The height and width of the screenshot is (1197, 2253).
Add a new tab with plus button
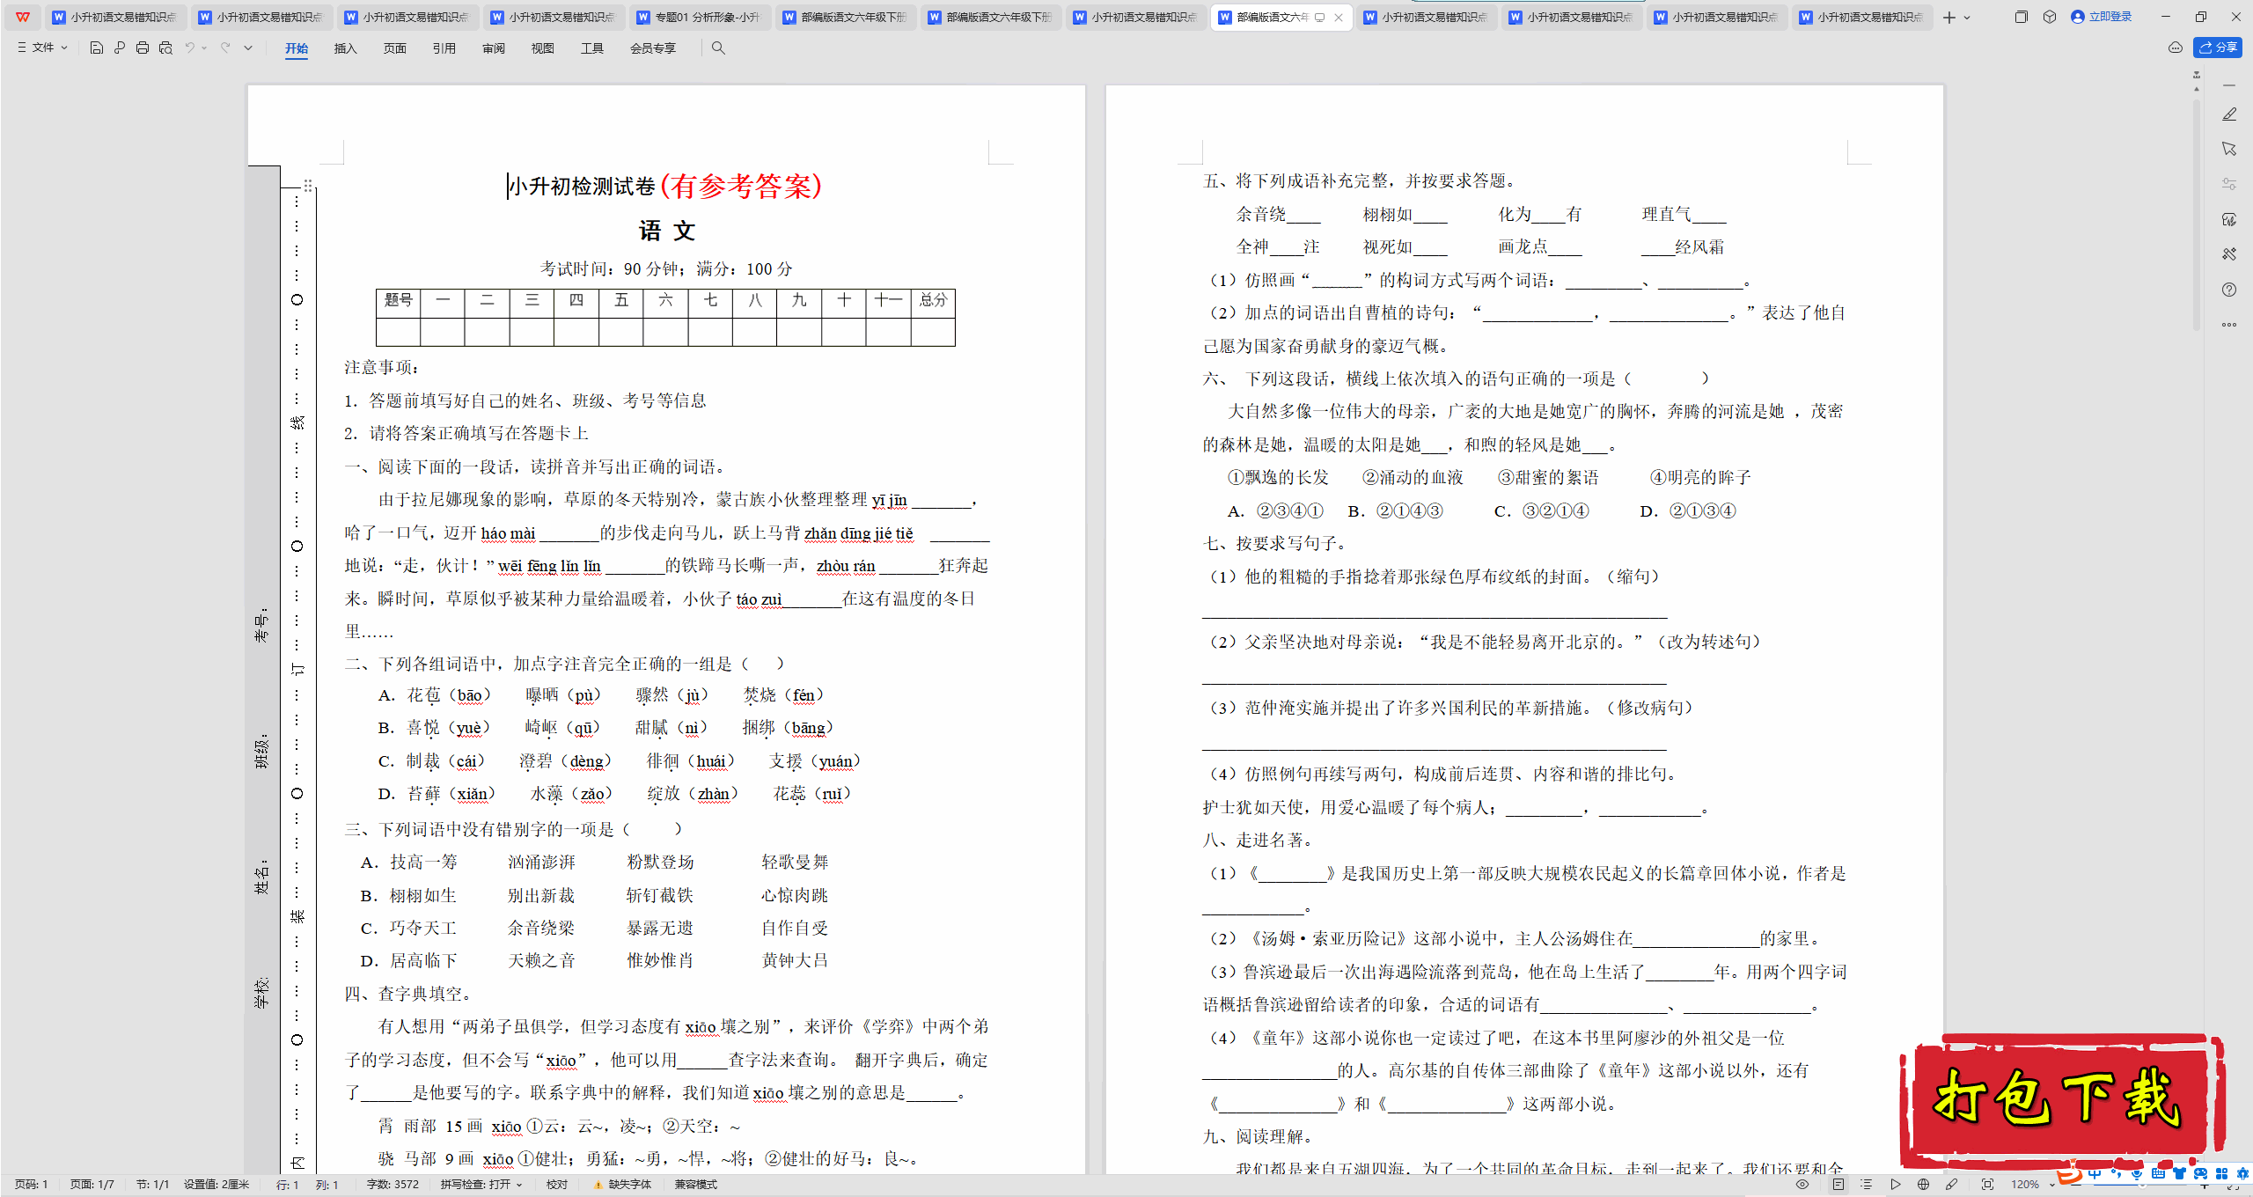[x=1949, y=18]
